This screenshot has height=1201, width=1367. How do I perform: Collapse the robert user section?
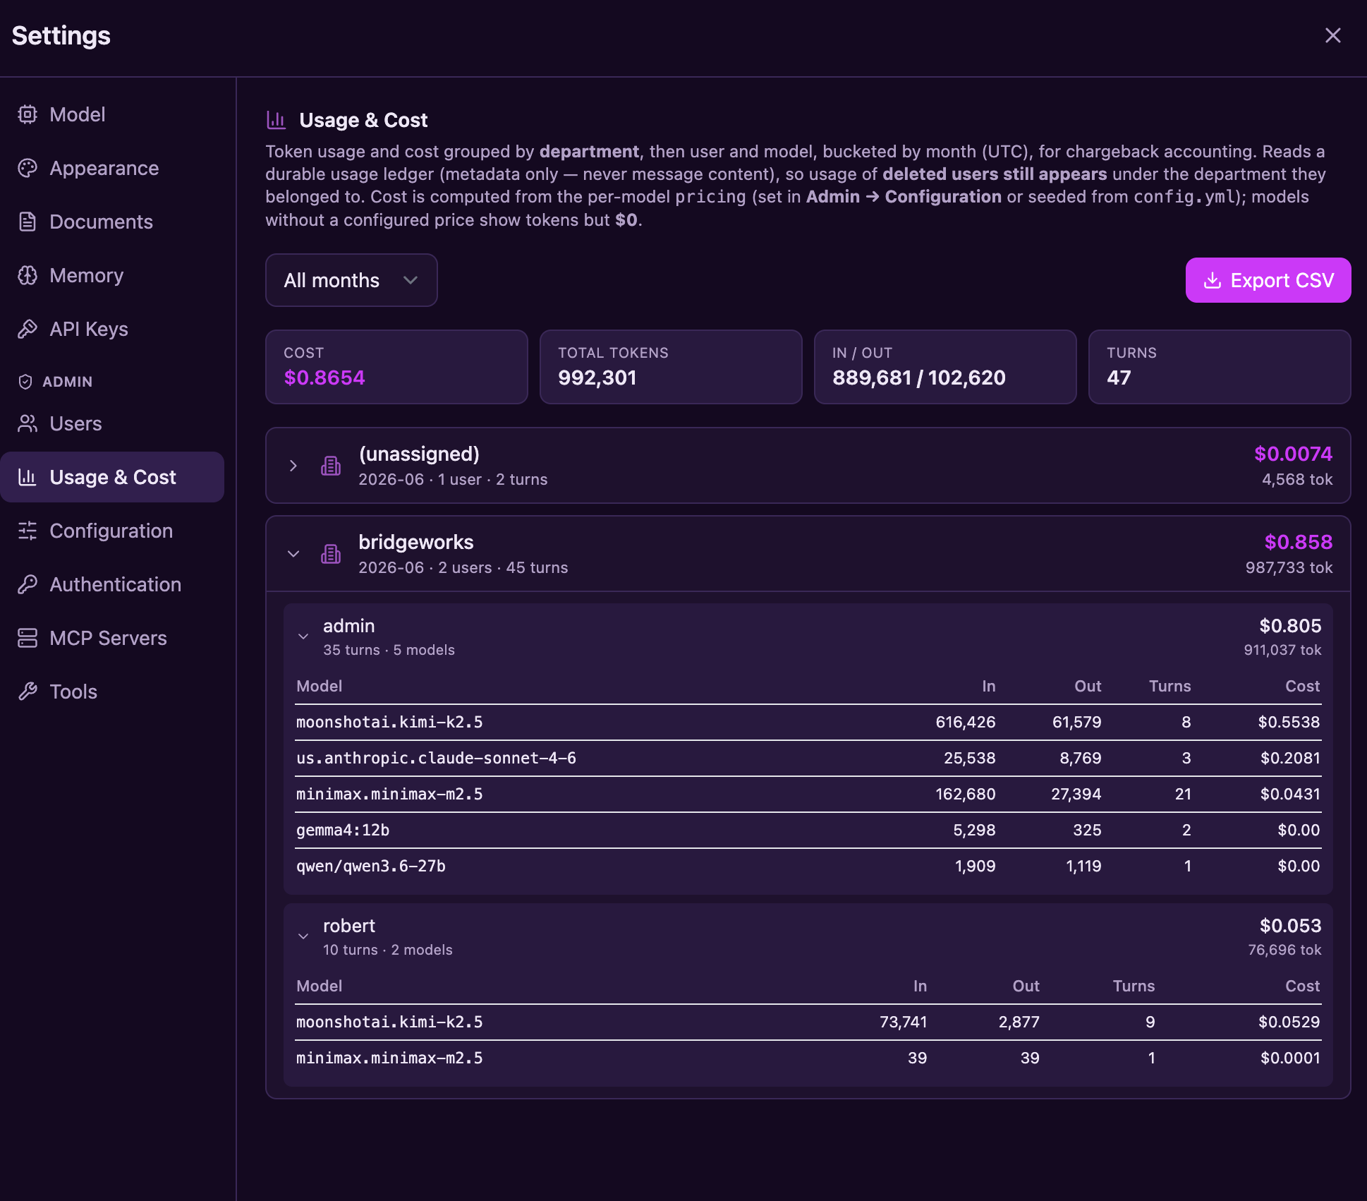pos(303,936)
